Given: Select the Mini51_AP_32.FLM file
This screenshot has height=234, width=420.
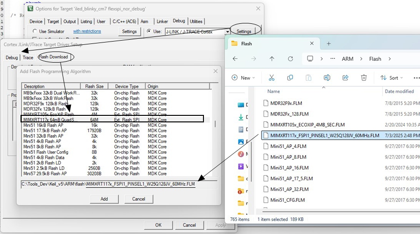Looking at the screenshot, I should [x=341, y=189].
